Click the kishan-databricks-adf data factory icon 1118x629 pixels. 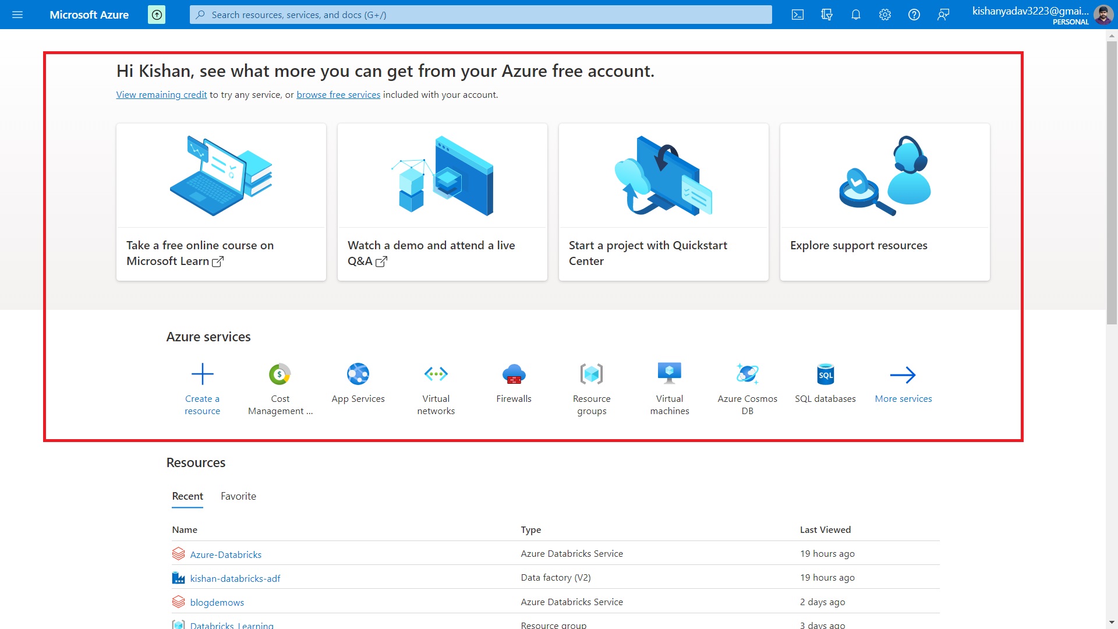point(179,578)
